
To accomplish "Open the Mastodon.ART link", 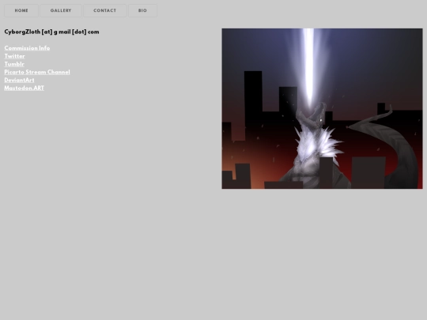I will pyautogui.click(x=25, y=88).
